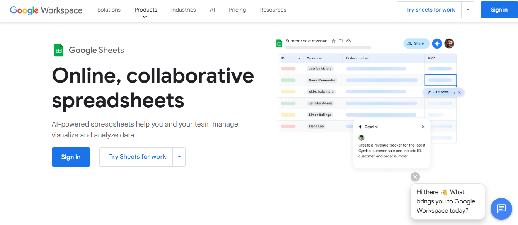Close the Fill 5 rows suggestion chip

pyautogui.click(x=460, y=92)
